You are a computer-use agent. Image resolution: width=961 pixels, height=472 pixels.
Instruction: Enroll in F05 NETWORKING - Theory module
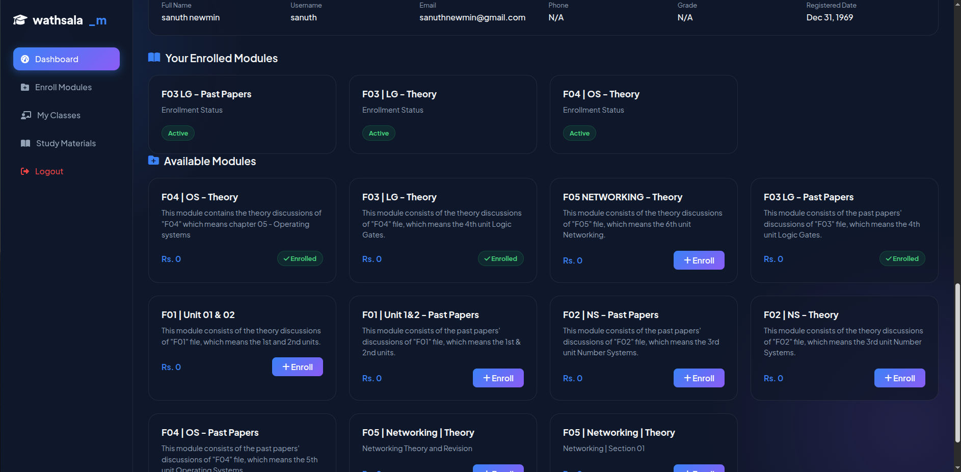(x=699, y=260)
